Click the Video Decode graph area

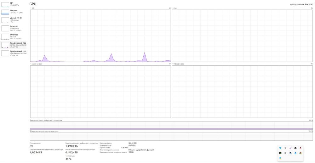point(242,91)
